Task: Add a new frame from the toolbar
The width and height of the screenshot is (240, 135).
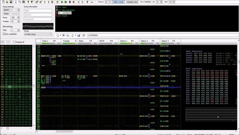Action: tap(37, 2)
